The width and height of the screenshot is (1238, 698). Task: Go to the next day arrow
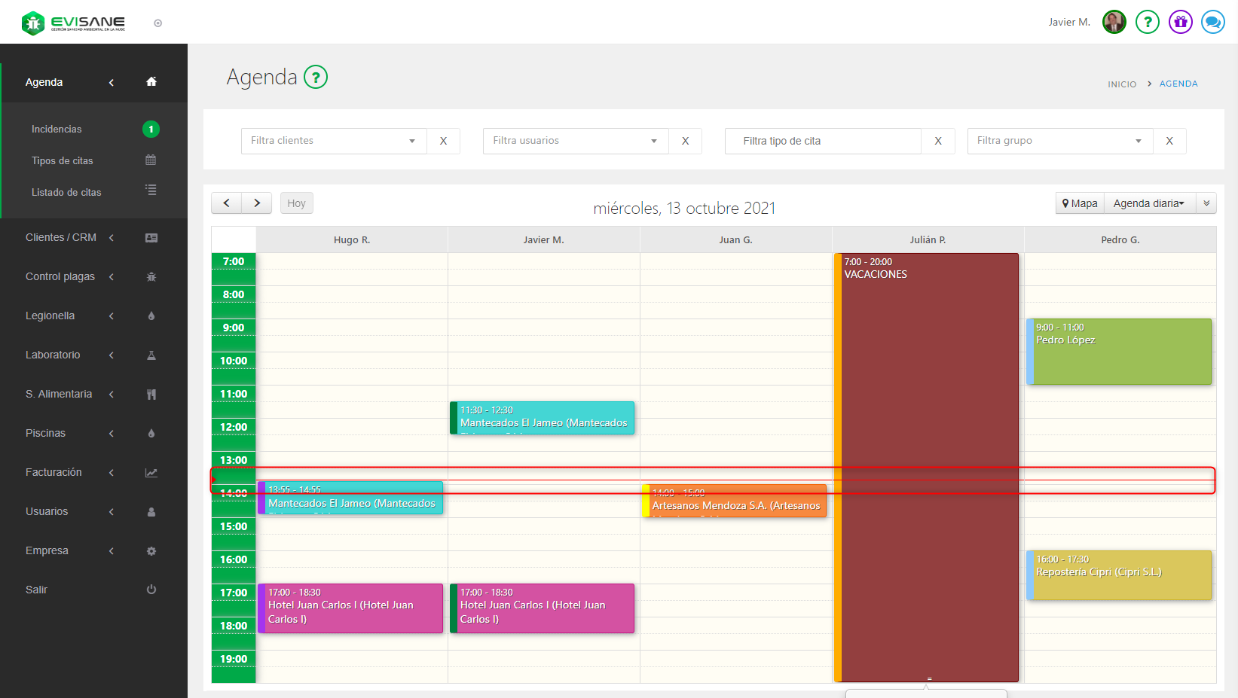point(257,203)
